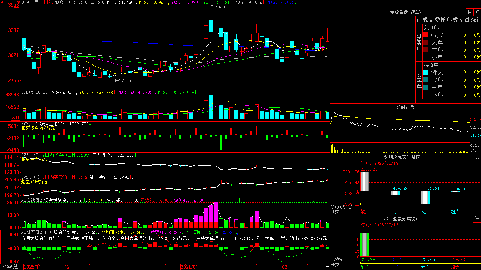Image resolution: width=481 pixels, height=270 pixels.
Task: Click the star icon before 创业黑马
Action: pyautogui.click(x=23, y=2)
